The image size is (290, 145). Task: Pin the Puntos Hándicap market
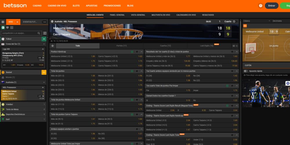pyautogui.click(x=137, y=52)
